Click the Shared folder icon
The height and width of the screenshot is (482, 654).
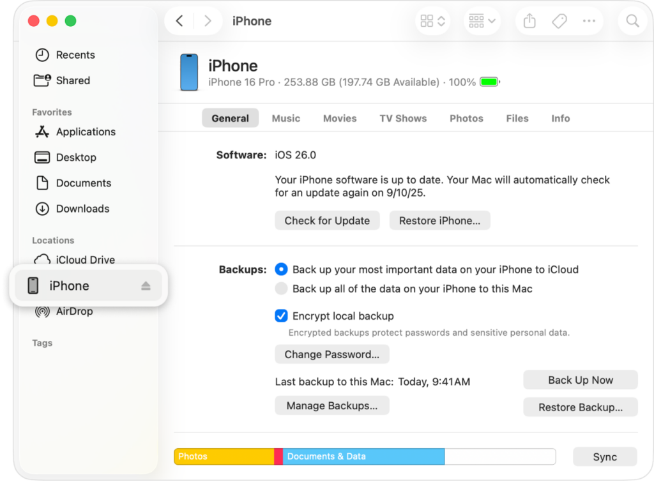[x=42, y=80]
